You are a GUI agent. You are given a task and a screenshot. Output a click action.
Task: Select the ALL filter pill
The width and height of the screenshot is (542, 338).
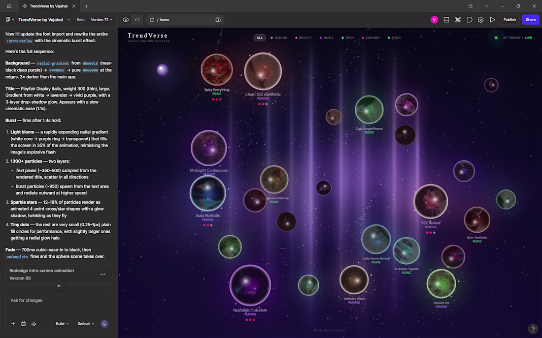tap(260, 37)
